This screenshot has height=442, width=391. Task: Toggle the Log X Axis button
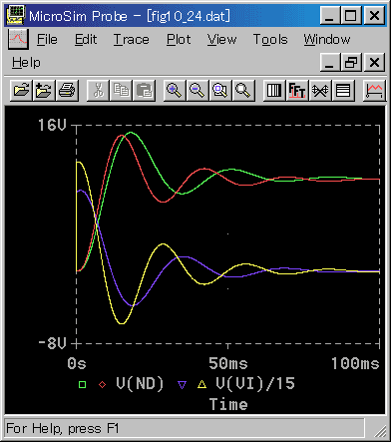274,90
